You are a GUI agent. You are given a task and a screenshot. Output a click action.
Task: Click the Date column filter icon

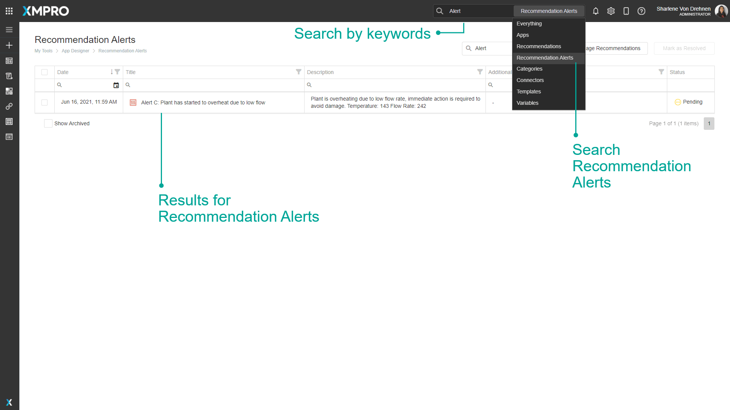click(x=117, y=72)
